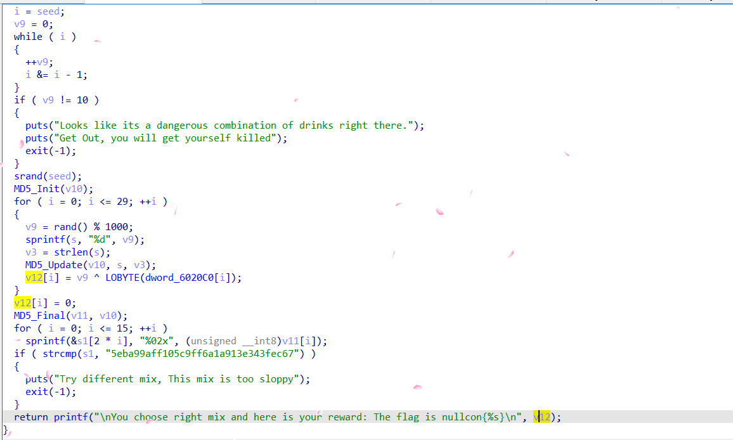Click the '5eba99aff105c9ff6a1a913e343fec67' hash string
Screen dimensions: 733x440
point(202,354)
